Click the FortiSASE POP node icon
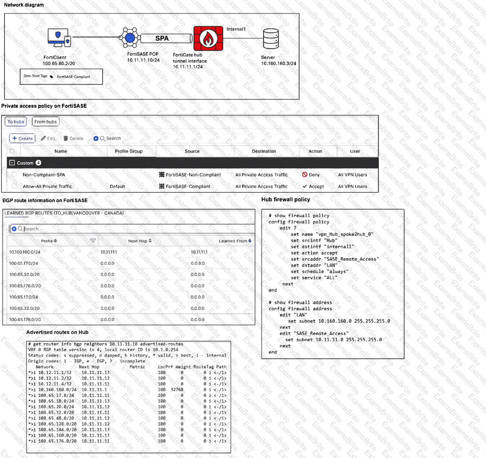 click(130, 38)
